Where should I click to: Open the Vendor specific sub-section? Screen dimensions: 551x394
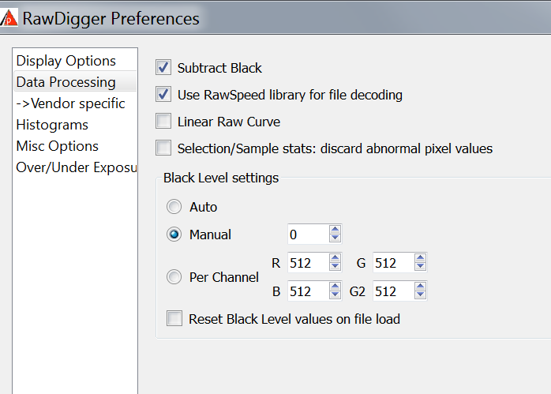[x=75, y=103]
